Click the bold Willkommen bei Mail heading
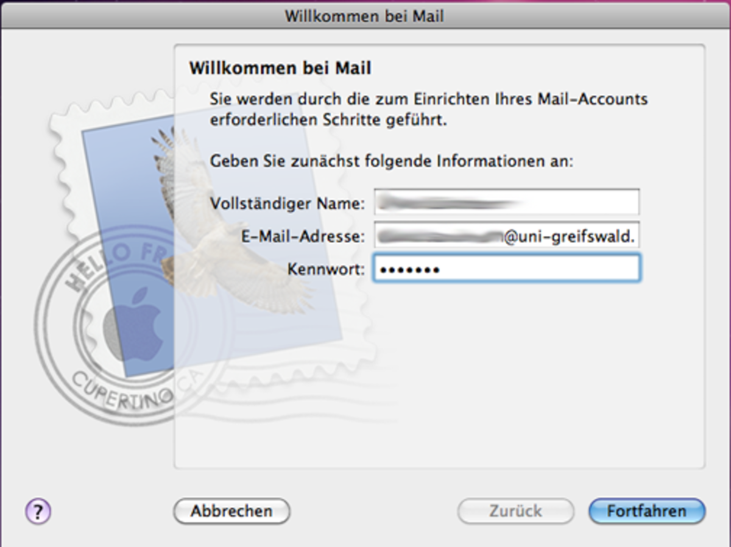The width and height of the screenshot is (731, 547). [280, 68]
